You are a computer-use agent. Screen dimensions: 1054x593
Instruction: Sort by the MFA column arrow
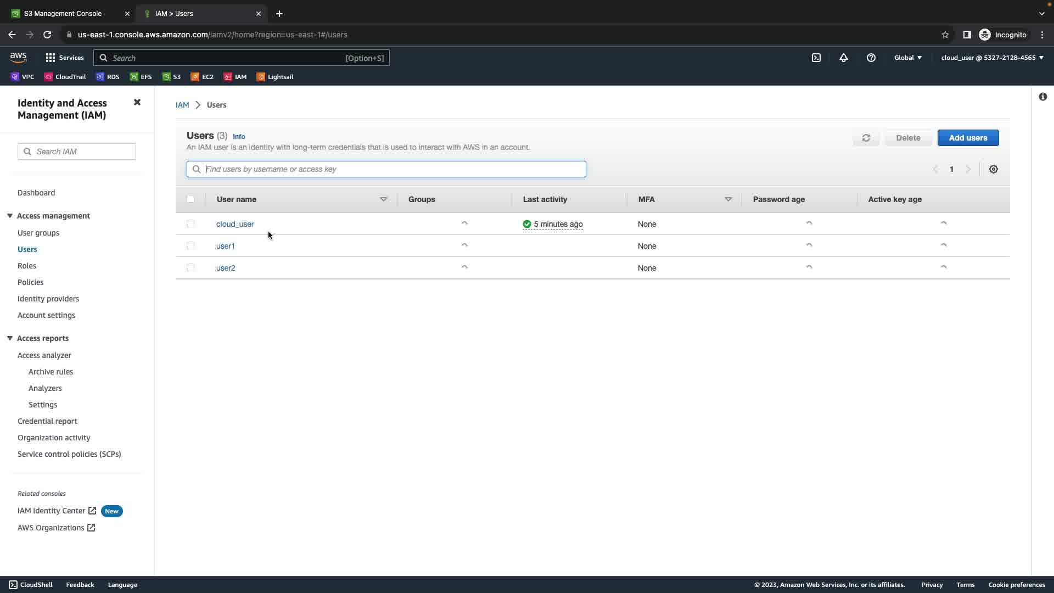(x=728, y=199)
